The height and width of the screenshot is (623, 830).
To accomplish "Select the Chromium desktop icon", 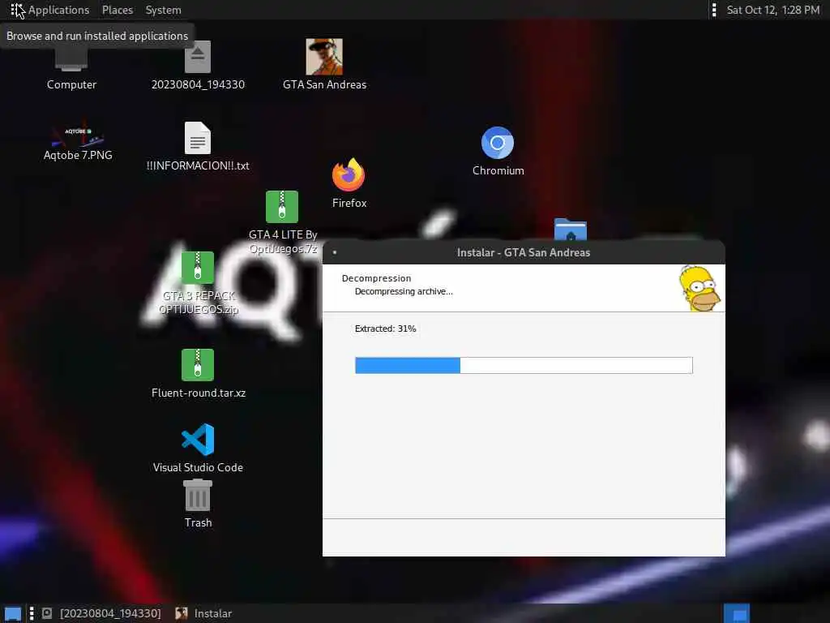I will click(x=498, y=151).
